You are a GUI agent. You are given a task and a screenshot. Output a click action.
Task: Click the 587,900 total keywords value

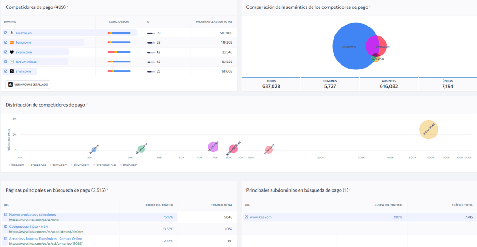tap(226, 33)
